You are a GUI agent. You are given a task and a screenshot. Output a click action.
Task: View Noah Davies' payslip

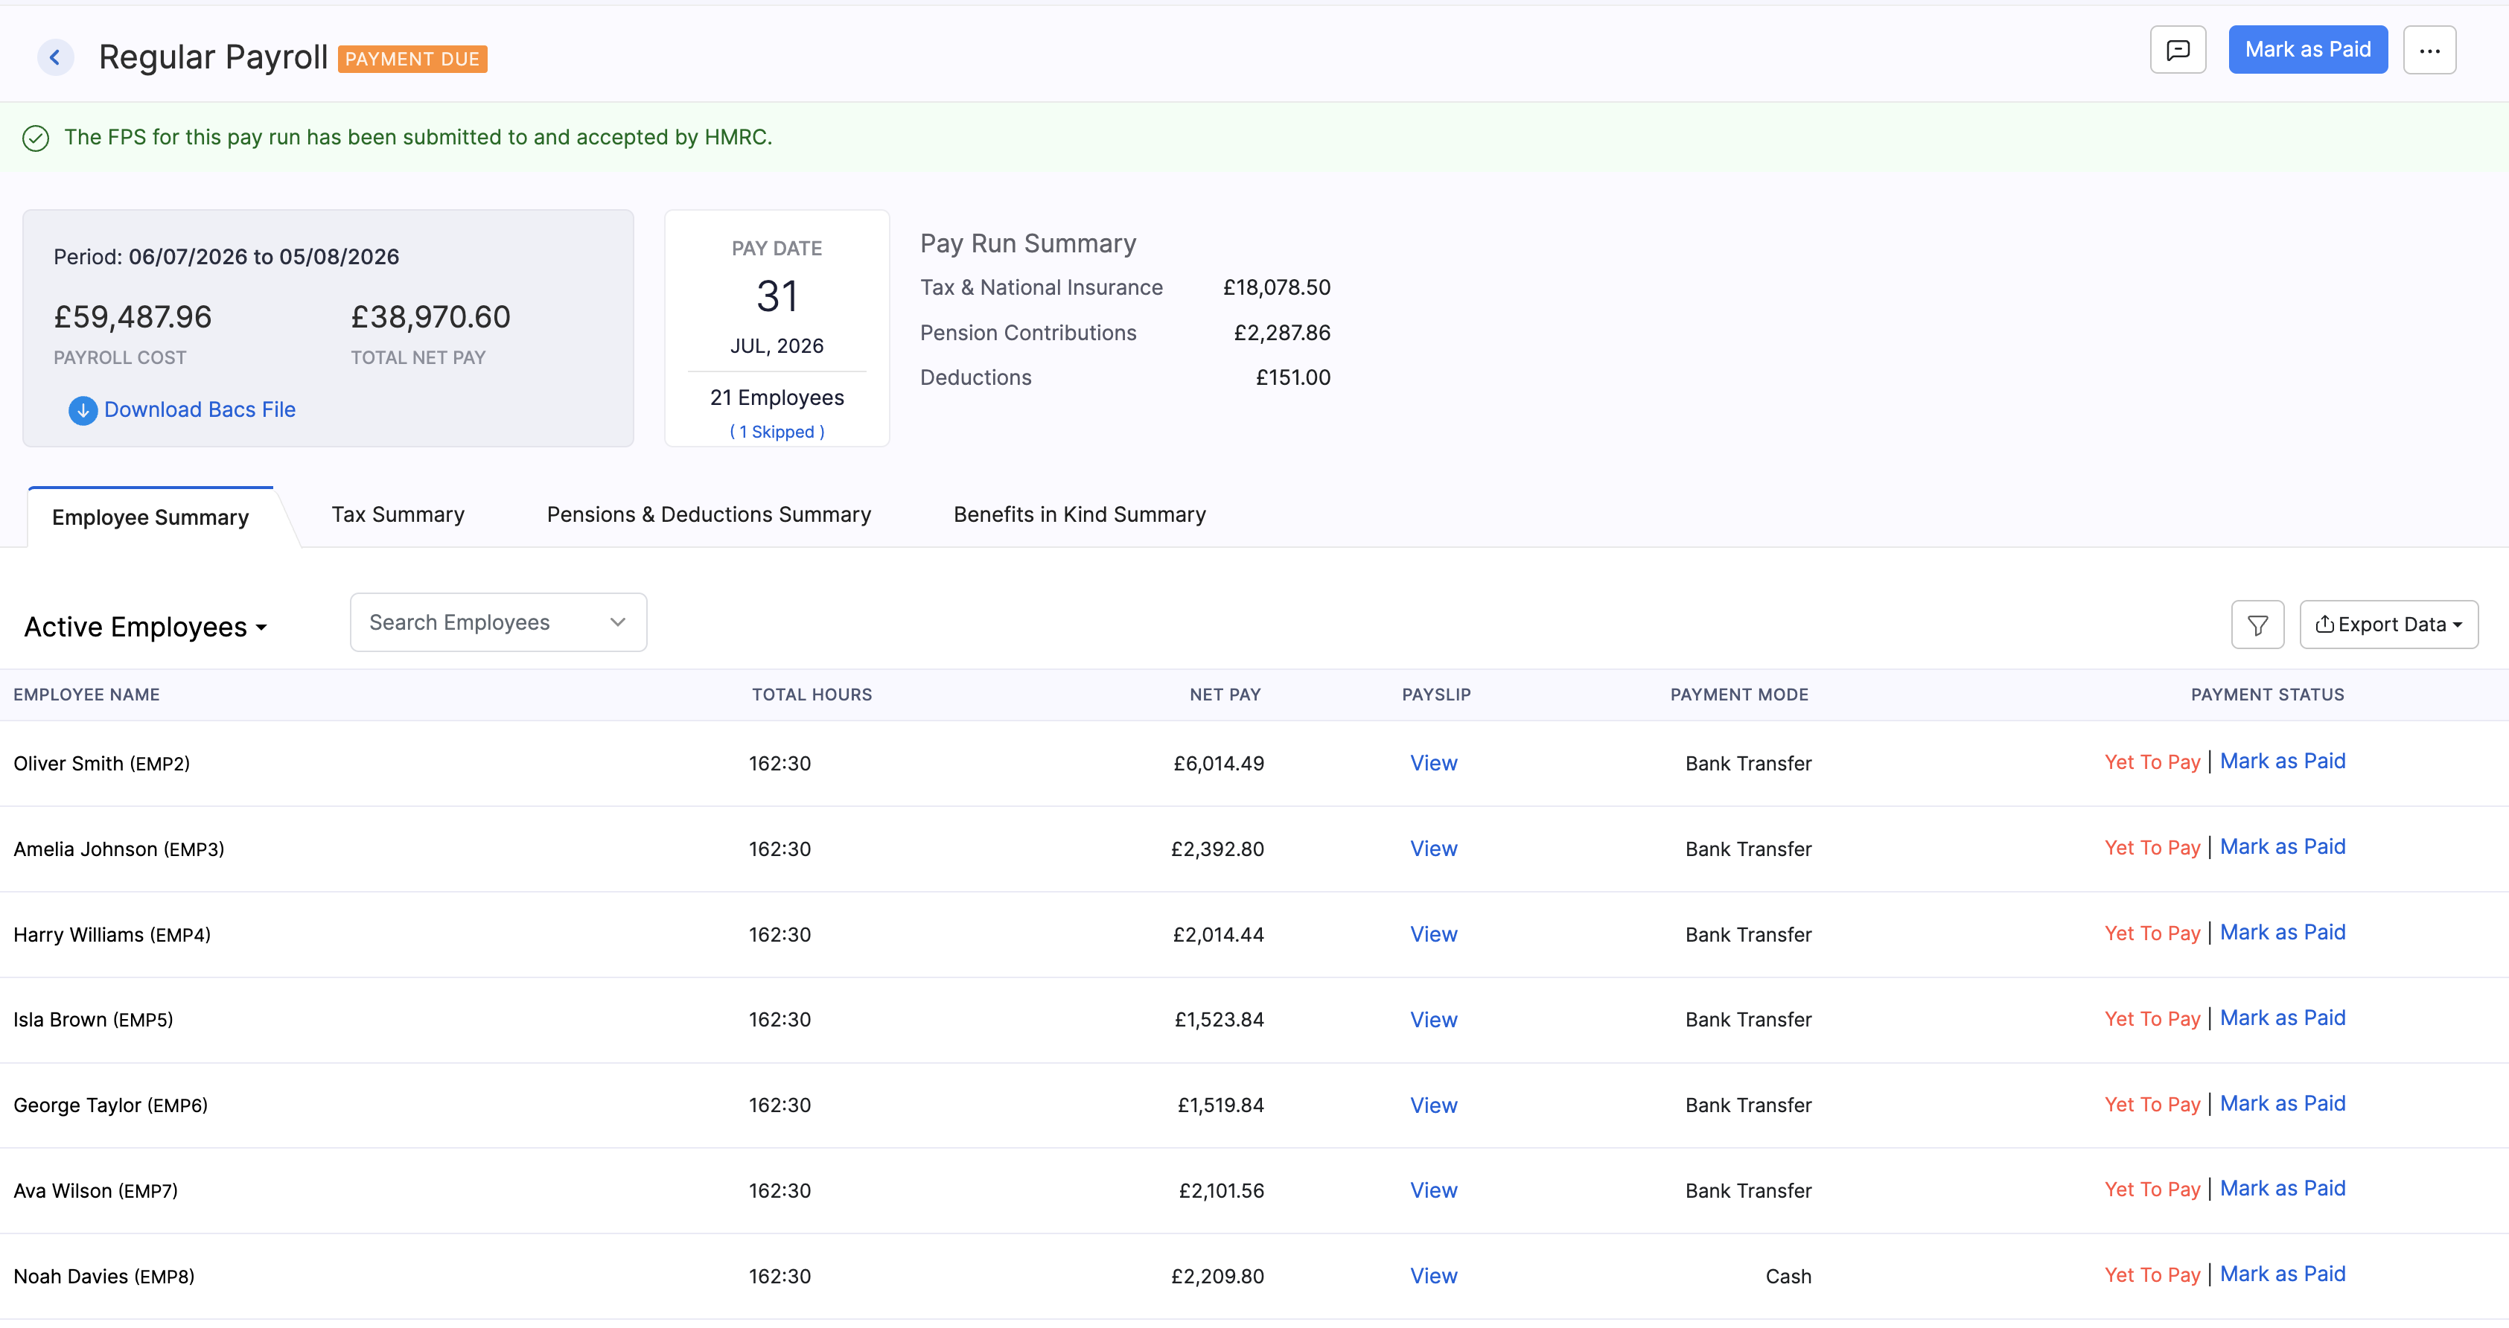pos(1432,1277)
